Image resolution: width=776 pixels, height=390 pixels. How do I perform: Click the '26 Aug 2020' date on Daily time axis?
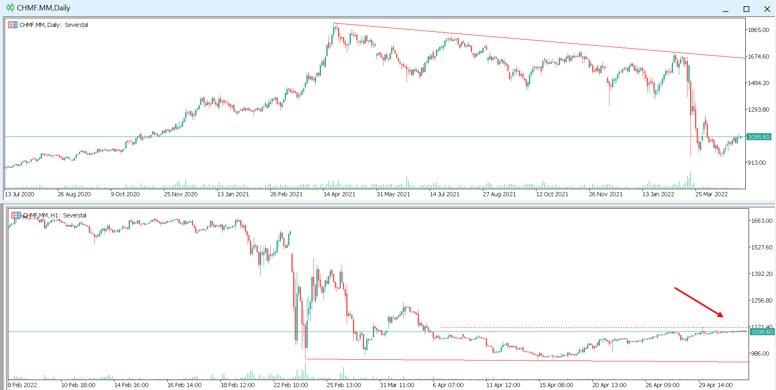tap(74, 194)
